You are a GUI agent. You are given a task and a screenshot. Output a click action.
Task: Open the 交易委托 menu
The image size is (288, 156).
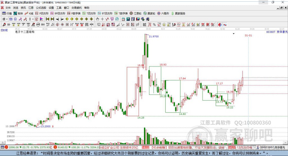click(x=76, y=8)
